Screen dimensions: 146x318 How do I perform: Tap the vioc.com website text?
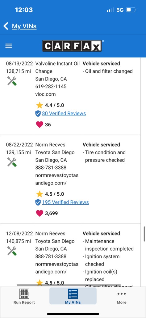tap(46, 94)
